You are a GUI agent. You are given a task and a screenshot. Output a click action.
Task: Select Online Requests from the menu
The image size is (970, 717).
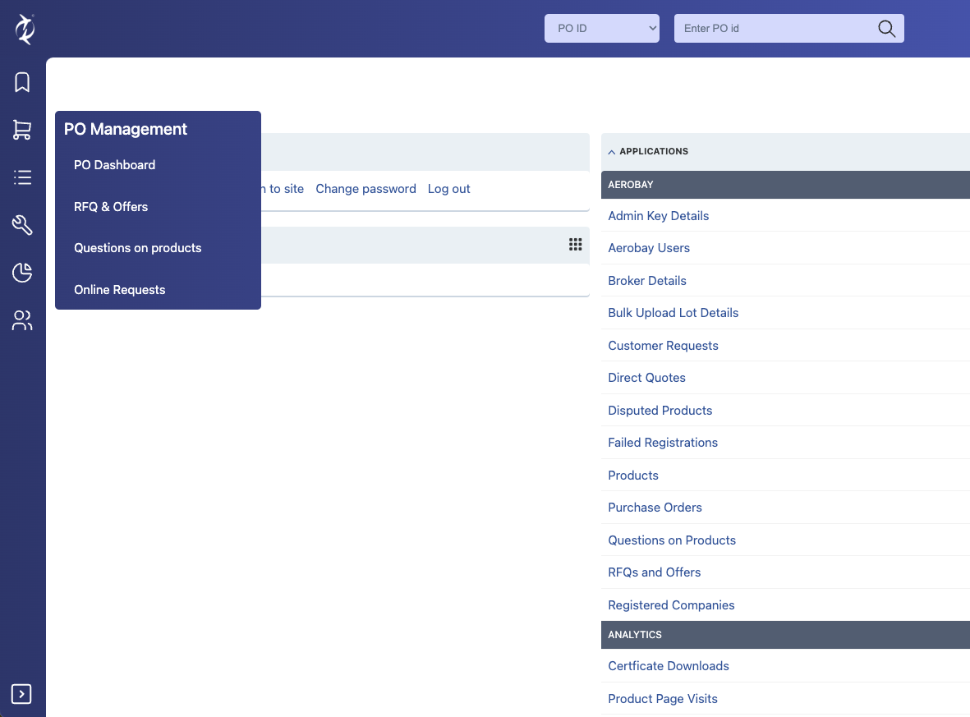(x=119, y=289)
